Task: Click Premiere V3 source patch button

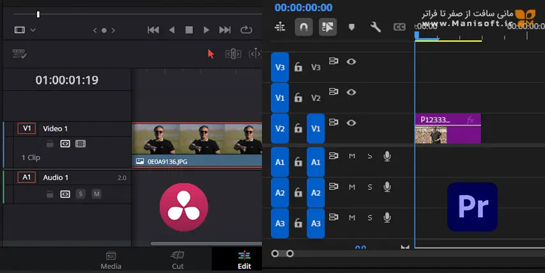Action: pos(280,68)
